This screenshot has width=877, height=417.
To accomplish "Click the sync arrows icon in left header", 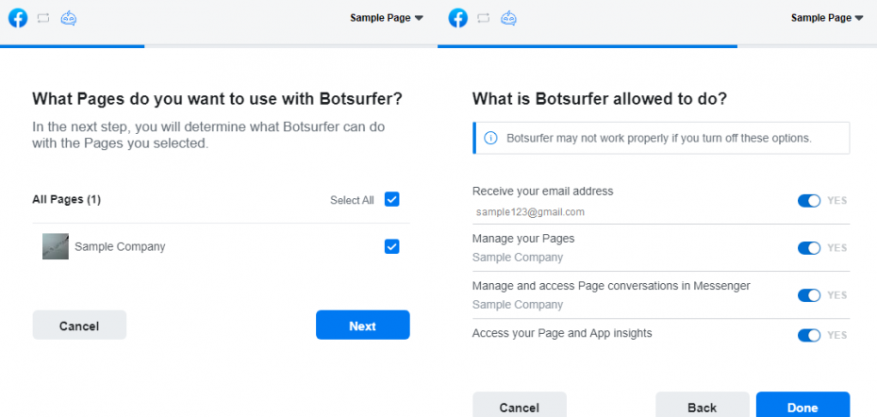I will 43,18.
